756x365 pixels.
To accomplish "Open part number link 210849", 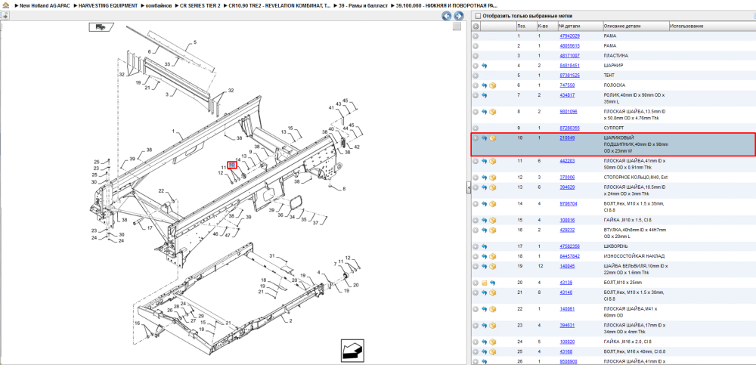I will (x=567, y=138).
